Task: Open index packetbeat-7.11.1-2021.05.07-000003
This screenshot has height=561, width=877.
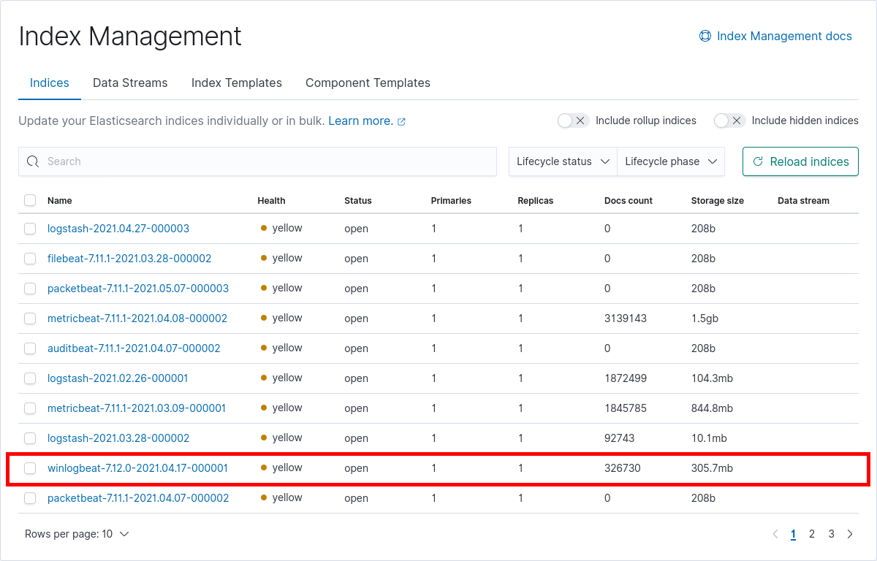Action: [x=138, y=289]
